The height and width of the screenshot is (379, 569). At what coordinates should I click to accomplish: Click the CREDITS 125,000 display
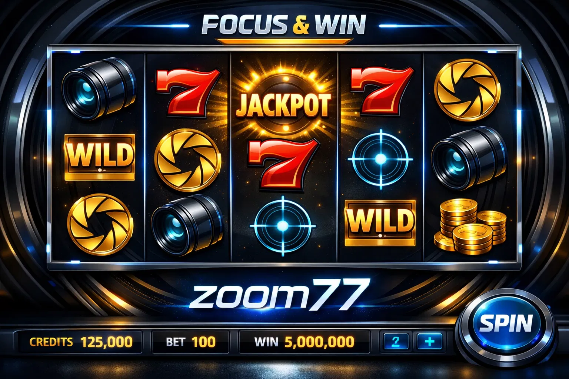[x=80, y=342]
